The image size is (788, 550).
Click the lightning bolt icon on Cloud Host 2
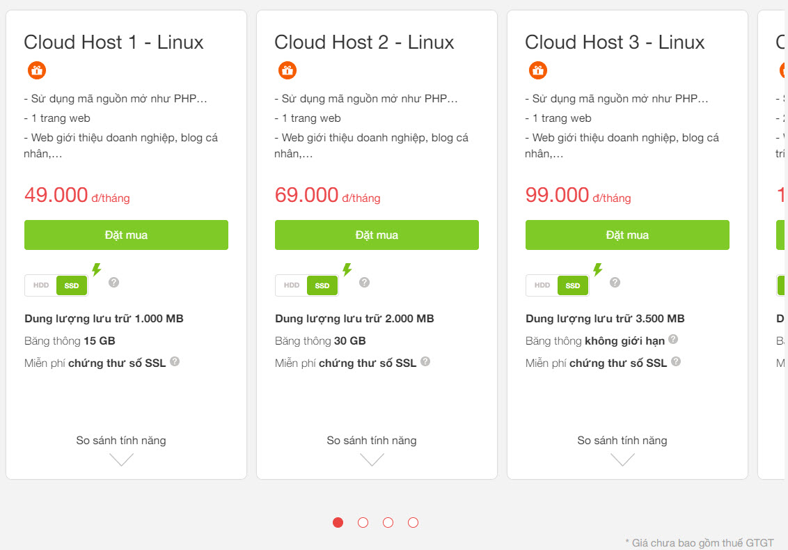pos(348,269)
